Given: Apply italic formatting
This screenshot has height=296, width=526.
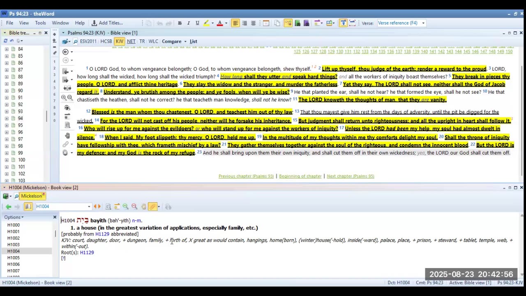Looking at the screenshot, I should click(x=189, y=23).
